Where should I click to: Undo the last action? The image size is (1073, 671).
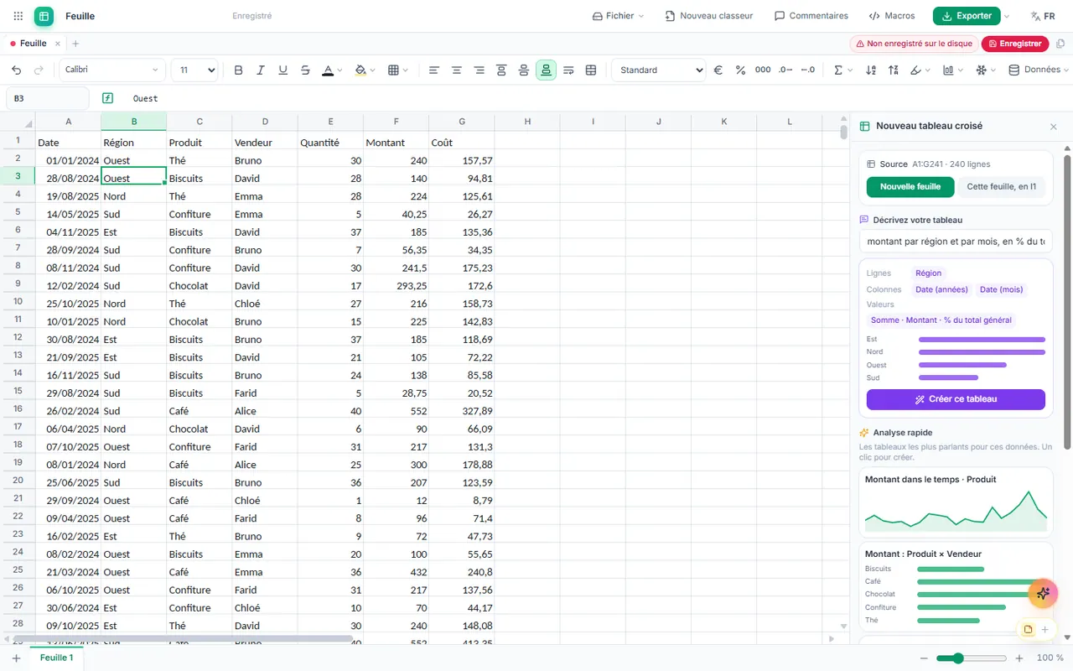coord(16,70)
